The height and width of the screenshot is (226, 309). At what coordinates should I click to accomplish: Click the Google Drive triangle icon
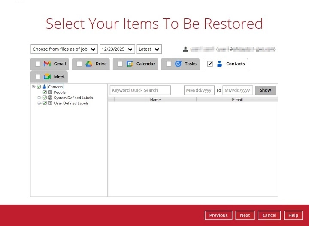tap(89, 64)
